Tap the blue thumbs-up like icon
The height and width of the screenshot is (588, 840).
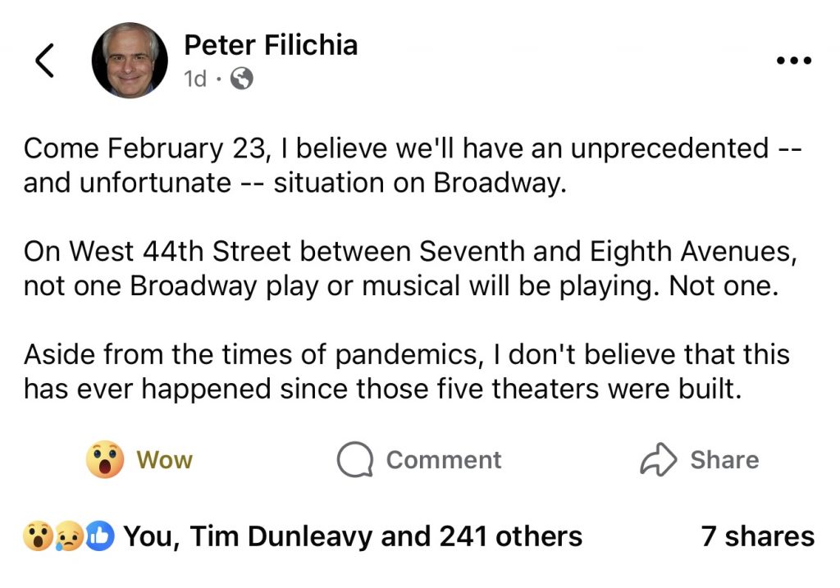[x=99, y=537]
